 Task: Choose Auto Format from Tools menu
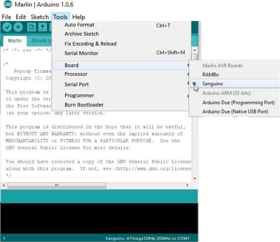[79, 25]
